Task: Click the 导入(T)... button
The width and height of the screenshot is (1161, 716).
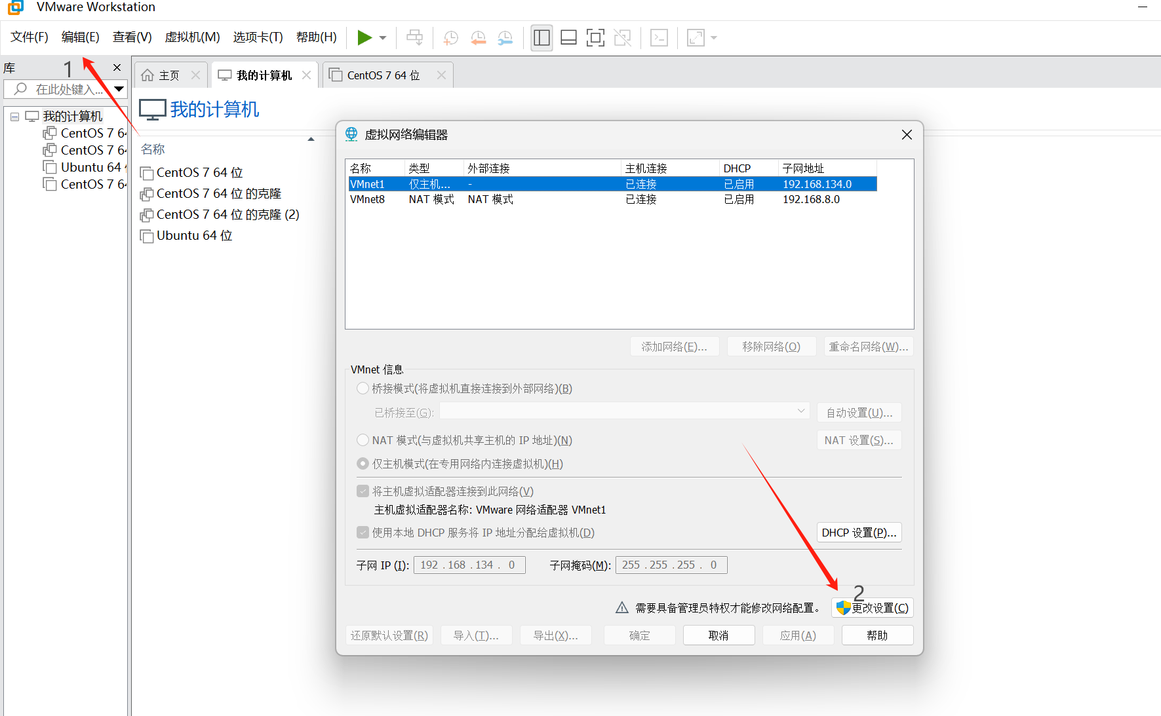Action: tap(476, 635)
